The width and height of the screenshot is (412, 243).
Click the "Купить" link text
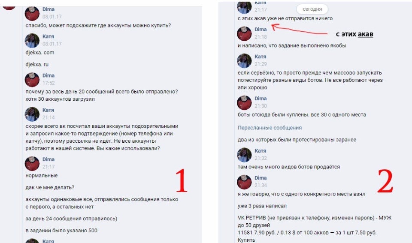246,240
